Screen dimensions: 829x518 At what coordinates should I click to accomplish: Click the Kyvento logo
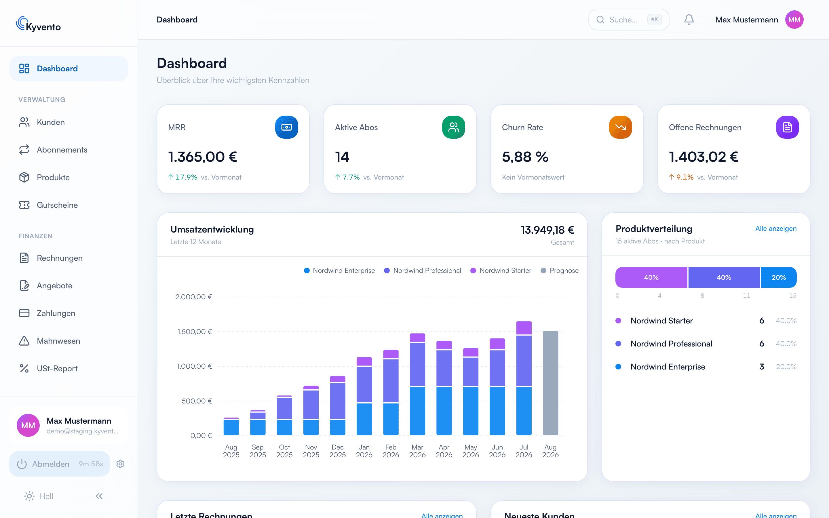[38, 24]
